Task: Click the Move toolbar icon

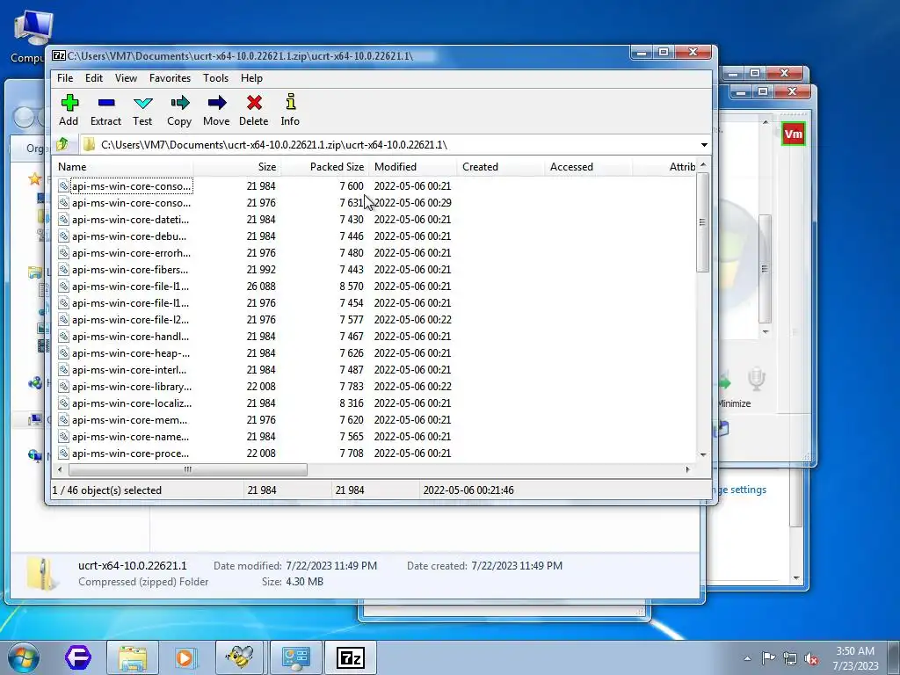Action: 216,110
